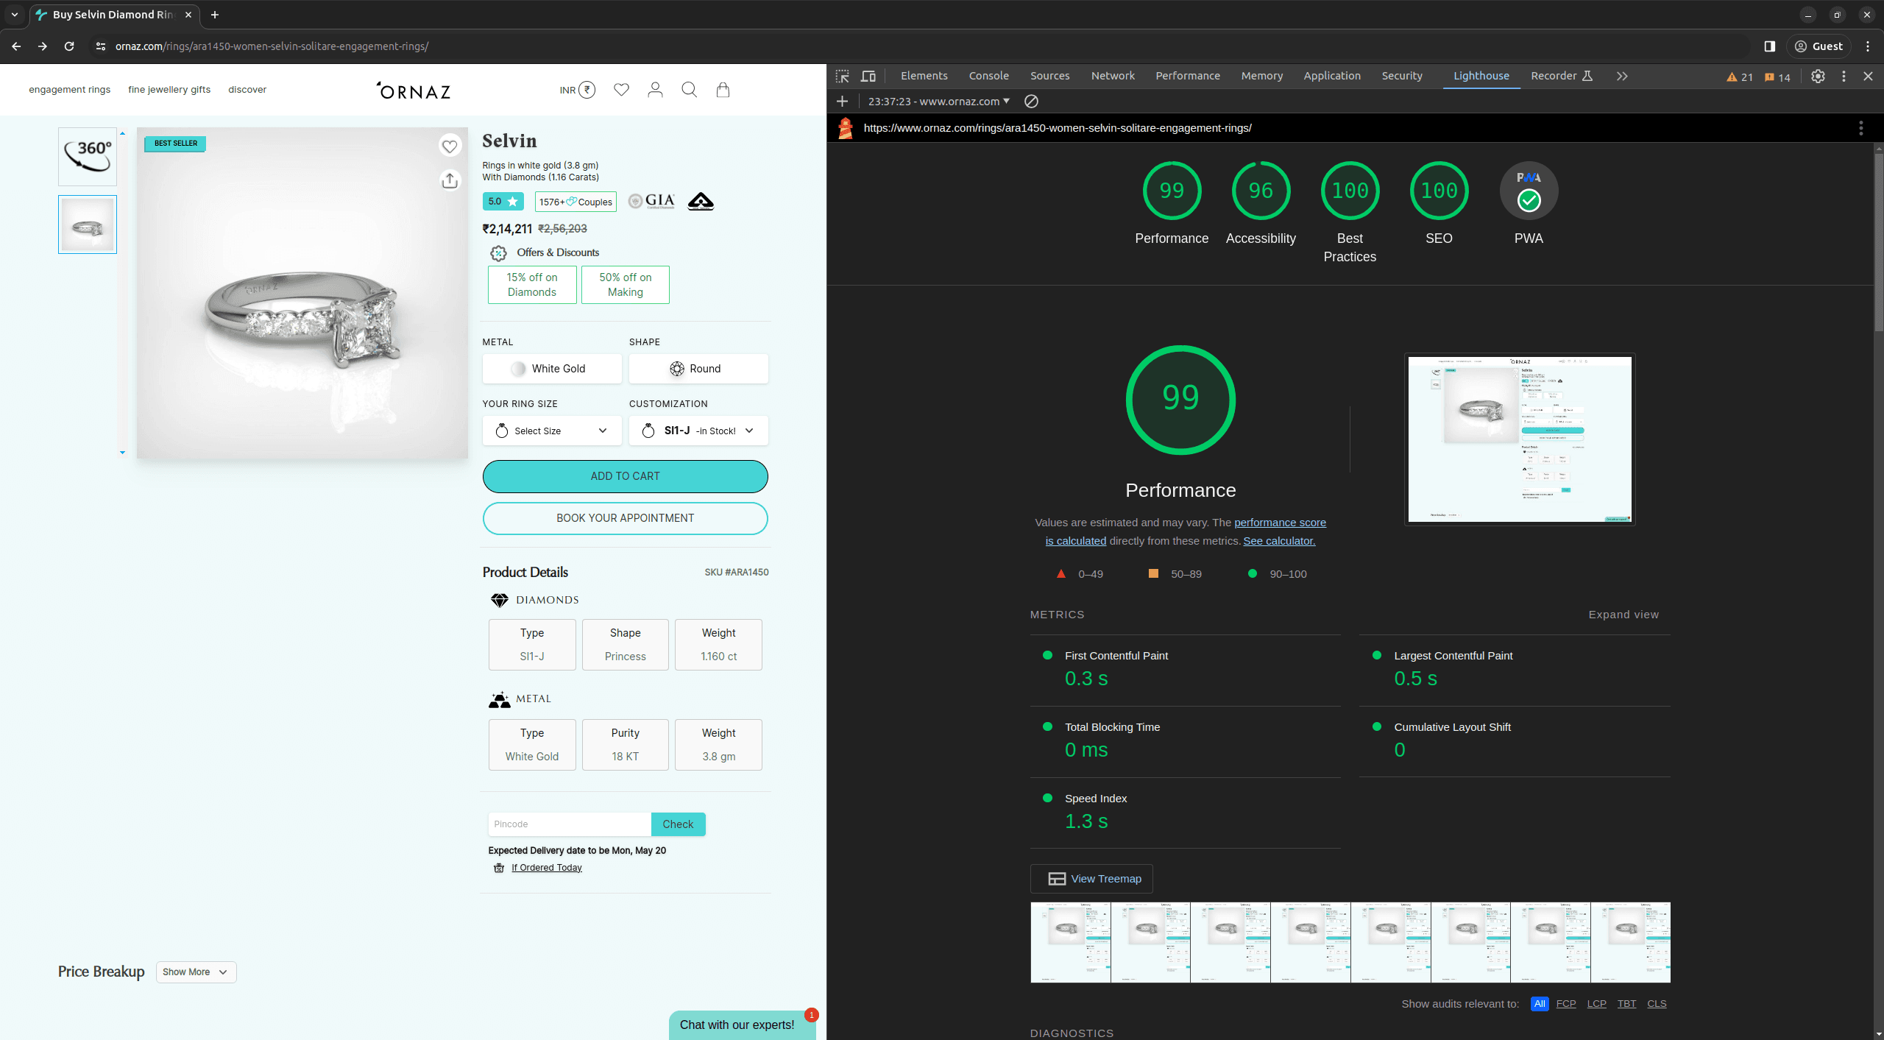Screen dimensions: 1884x1040
Task: Click the INR currency rupee icon
Action: 587,90
